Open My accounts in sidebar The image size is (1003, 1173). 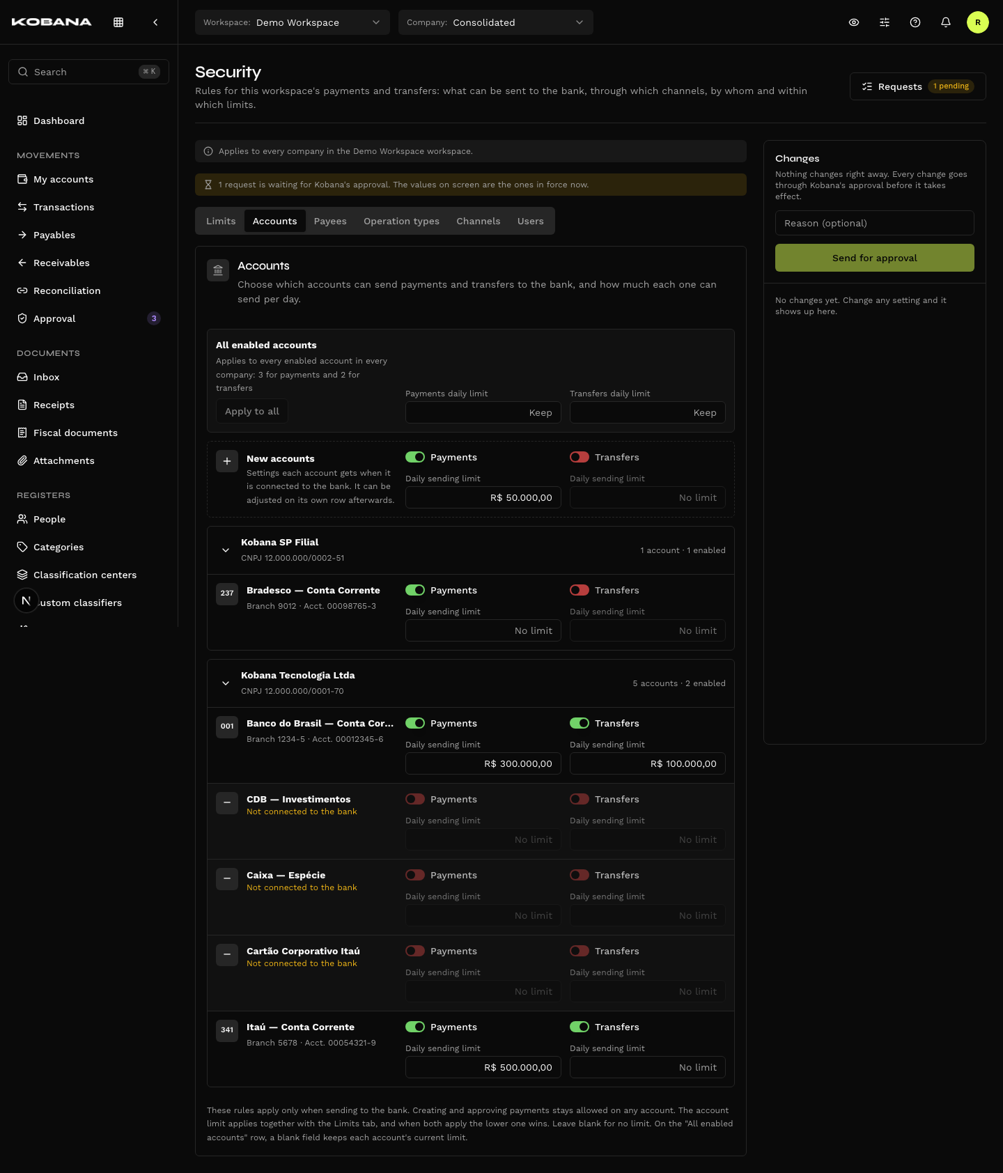pos(88,179)
